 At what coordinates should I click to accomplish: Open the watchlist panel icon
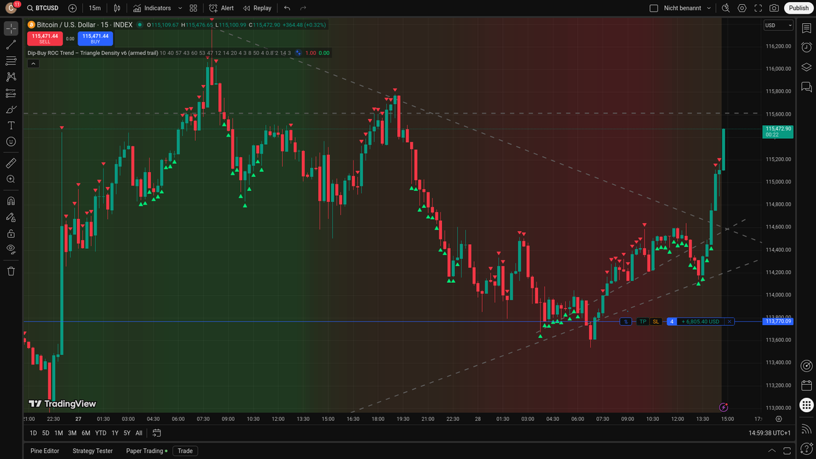coord(806,29)
